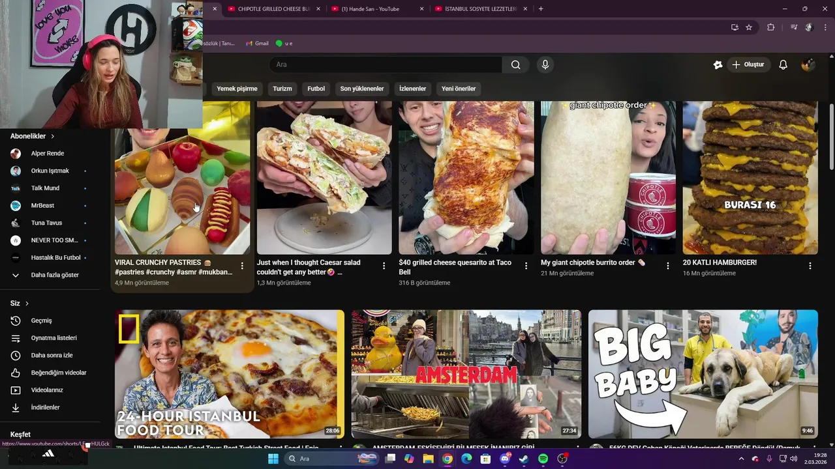
Task: Click the YouTube search magnifier button
Action: pos(515,64)
